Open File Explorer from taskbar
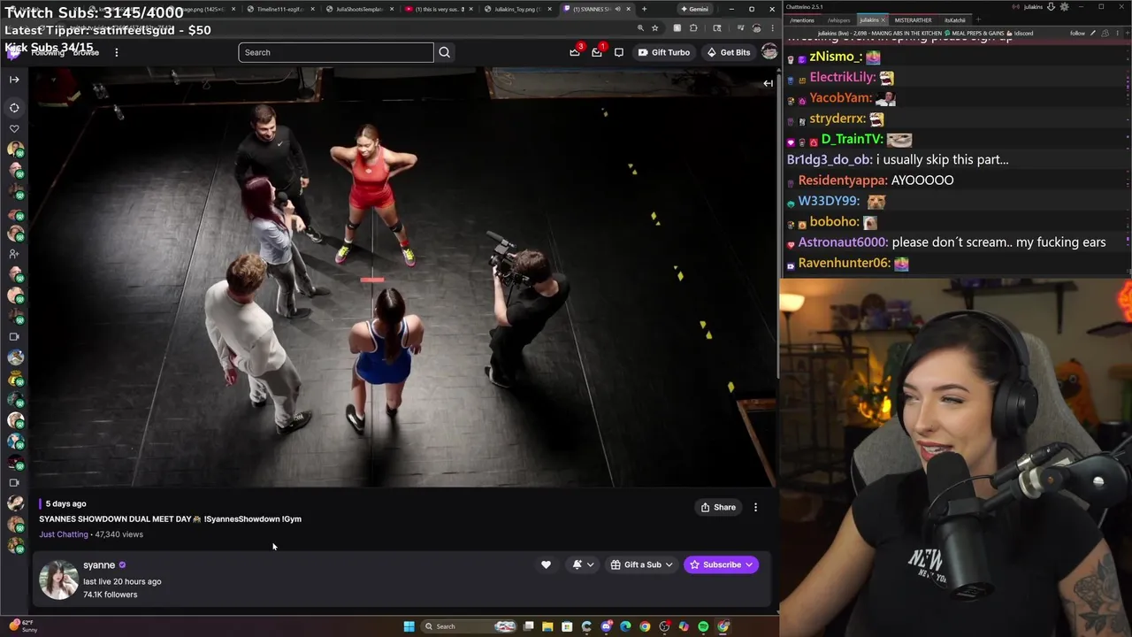The height and width of the screenshot is (637, 1132). pyautogui.click(x=547, y=626)
